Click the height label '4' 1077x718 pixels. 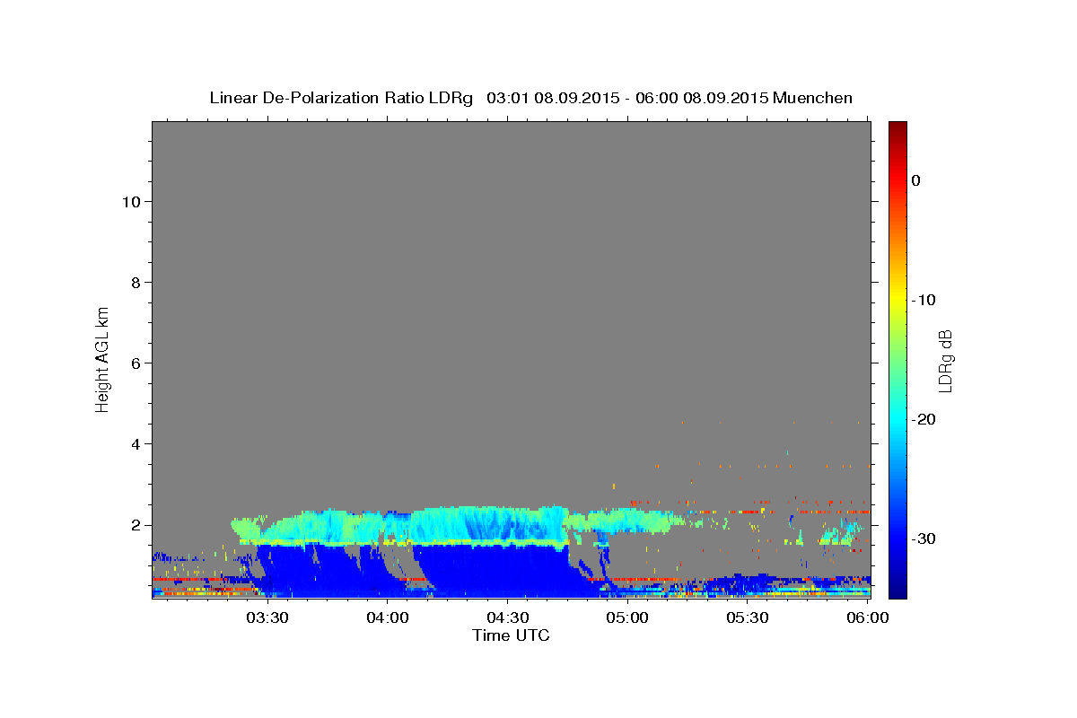click(134, 444)
